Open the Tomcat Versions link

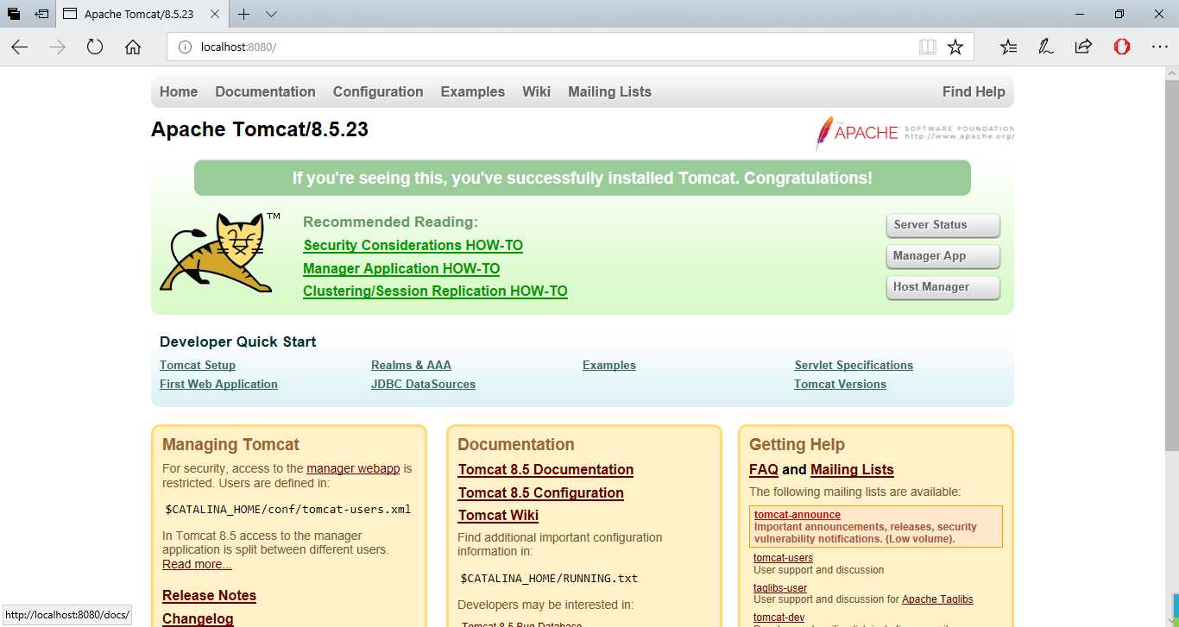pyautogui.click(x=840, y=384)
